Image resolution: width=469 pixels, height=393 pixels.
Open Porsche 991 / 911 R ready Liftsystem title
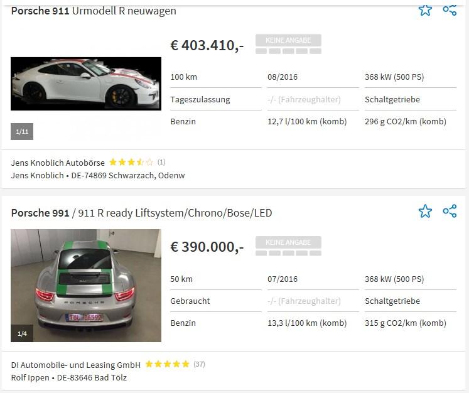click(141, 213)
